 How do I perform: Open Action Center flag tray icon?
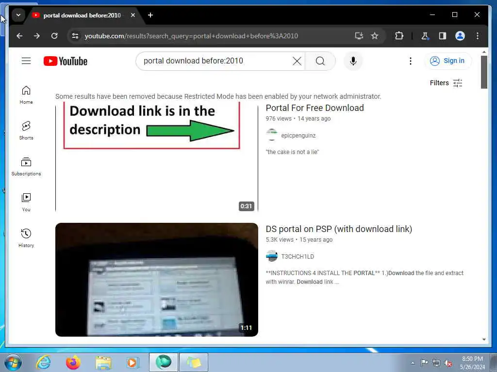click(x=424, y=362)
